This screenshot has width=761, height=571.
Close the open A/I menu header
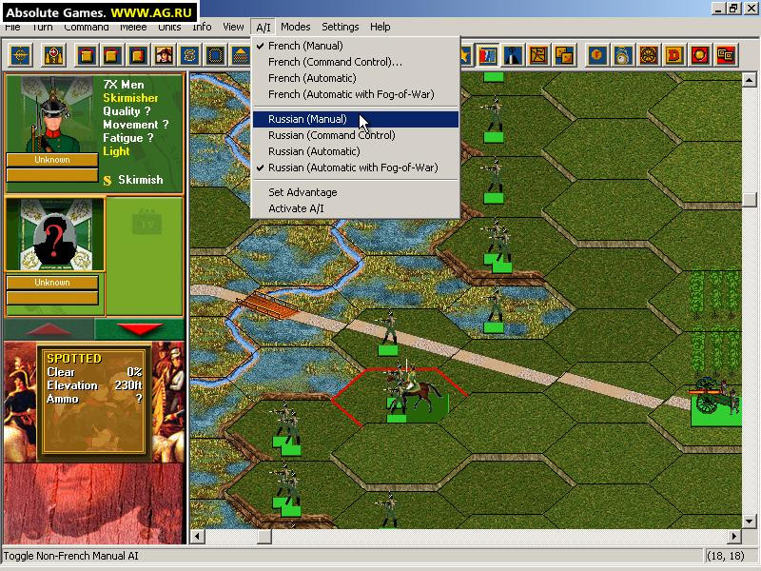(263, 28)
